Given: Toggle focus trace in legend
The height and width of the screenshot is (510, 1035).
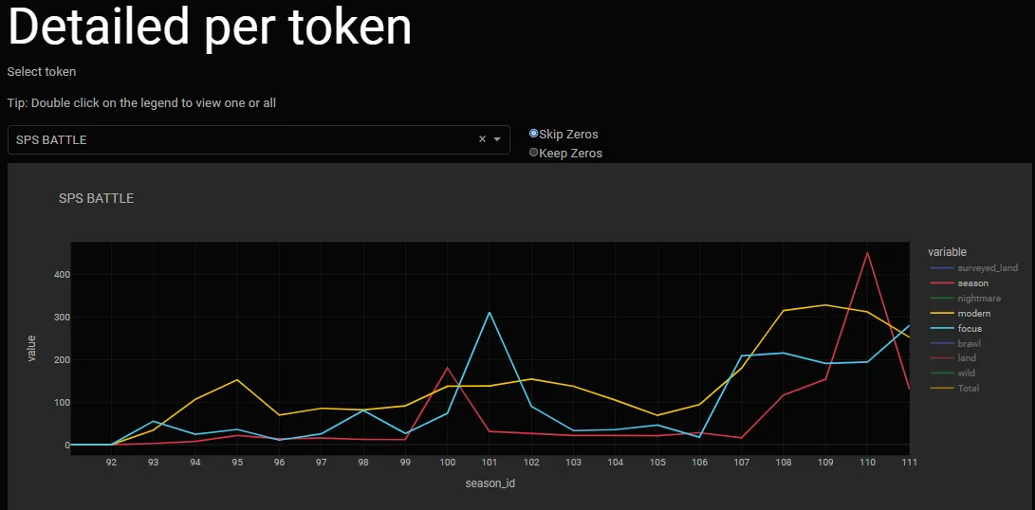Looking at the screenshot, I should [x=955, y=328].
